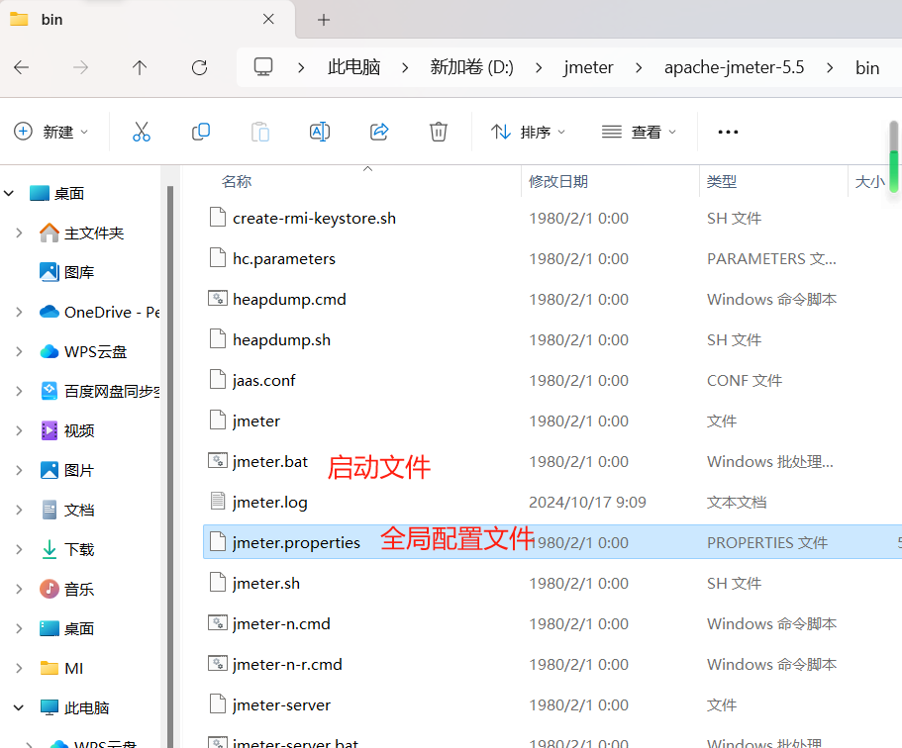Click the jmeter.bat file icon
The height and width of the screenshot is (748, 902).
coord(218,460)
